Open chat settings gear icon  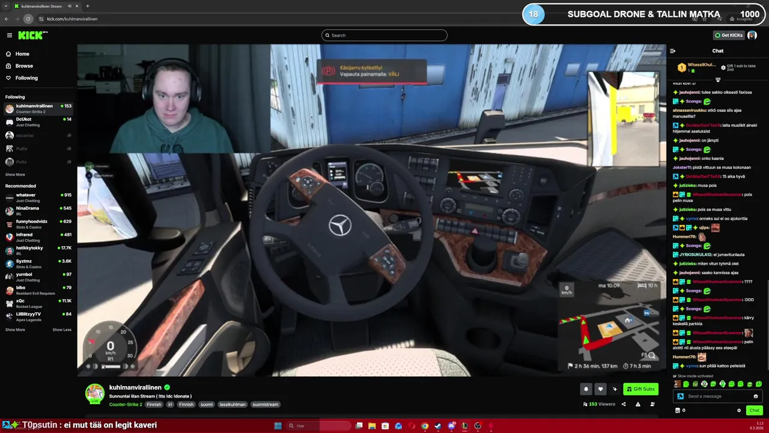(739, 411)
